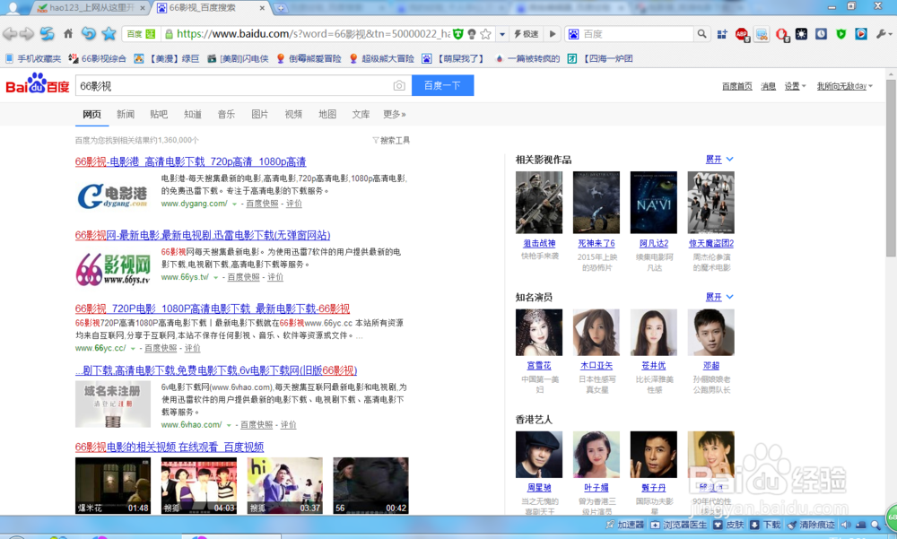Select the 视频 tab
Image resolution: width=897 pixels, height=539 pixels.
293,115
